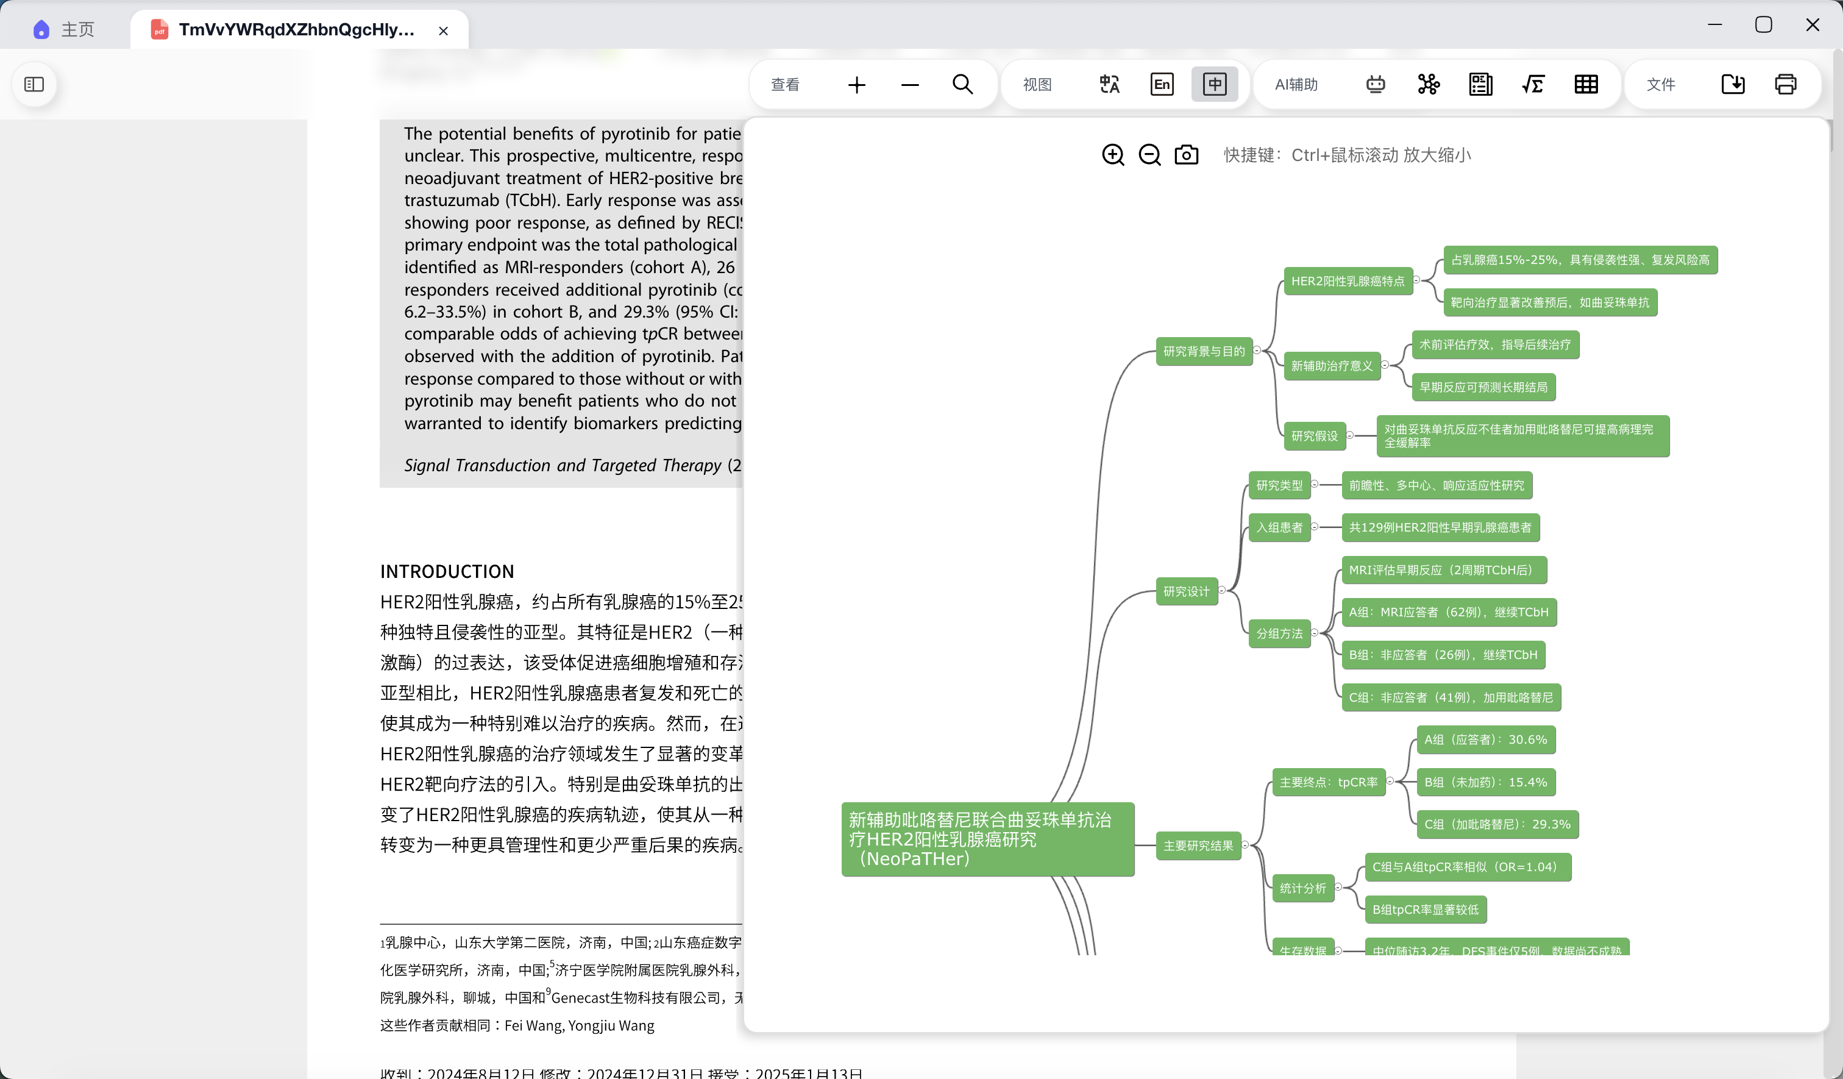Click the mind map zoom-in magnifier icon

point(1112,155)
